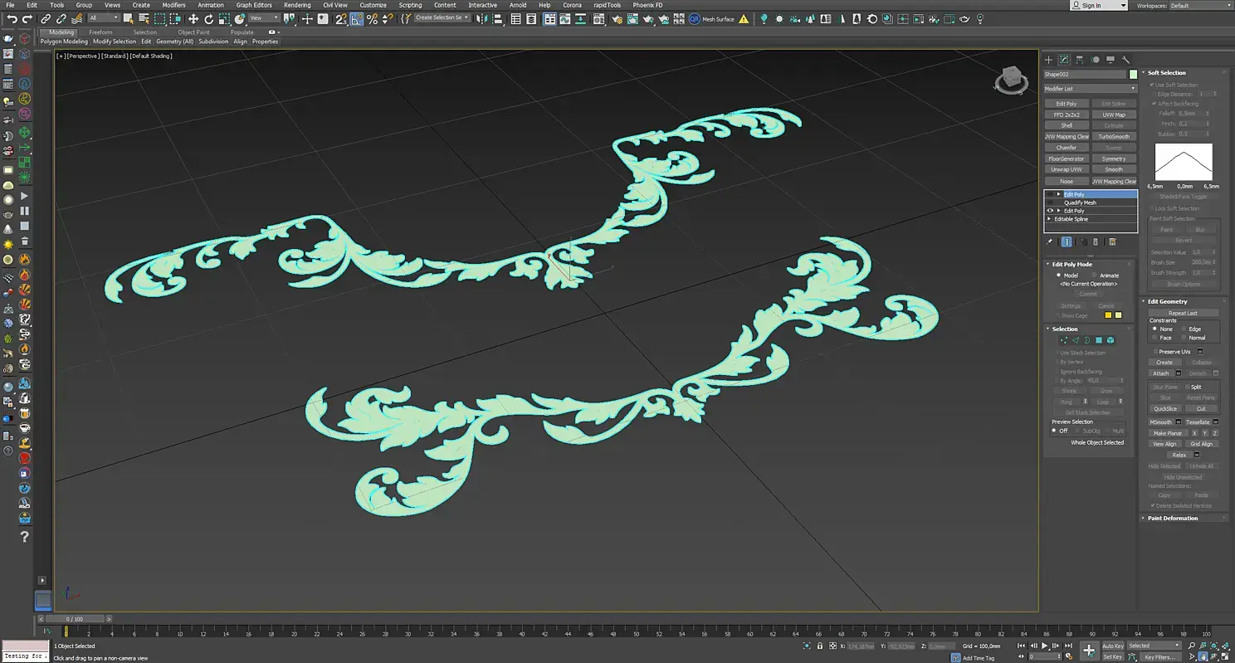Select the Edge constraint radio button

pyautogui.click(x=1184, y=329)
